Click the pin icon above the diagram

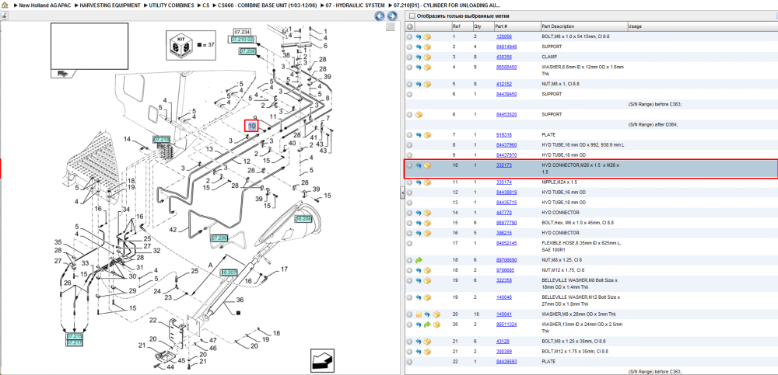click(4, 16)
